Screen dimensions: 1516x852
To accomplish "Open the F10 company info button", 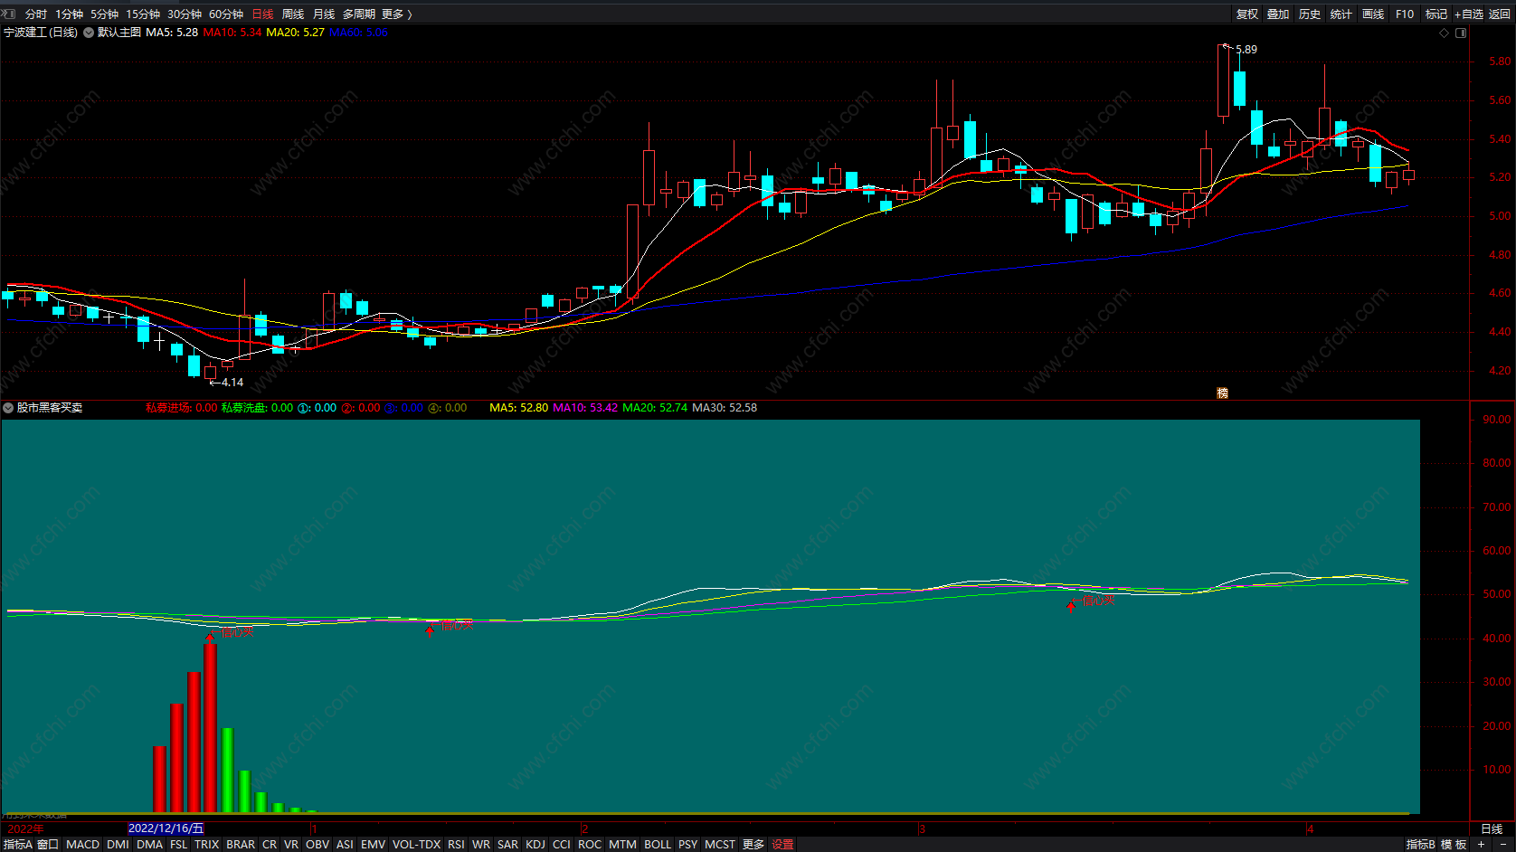I will (1404, 14).
